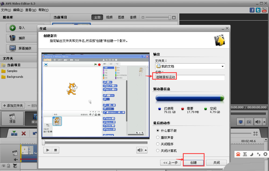
Task: Click the split/trim icon in timeline toolbar
Action: 14,133
